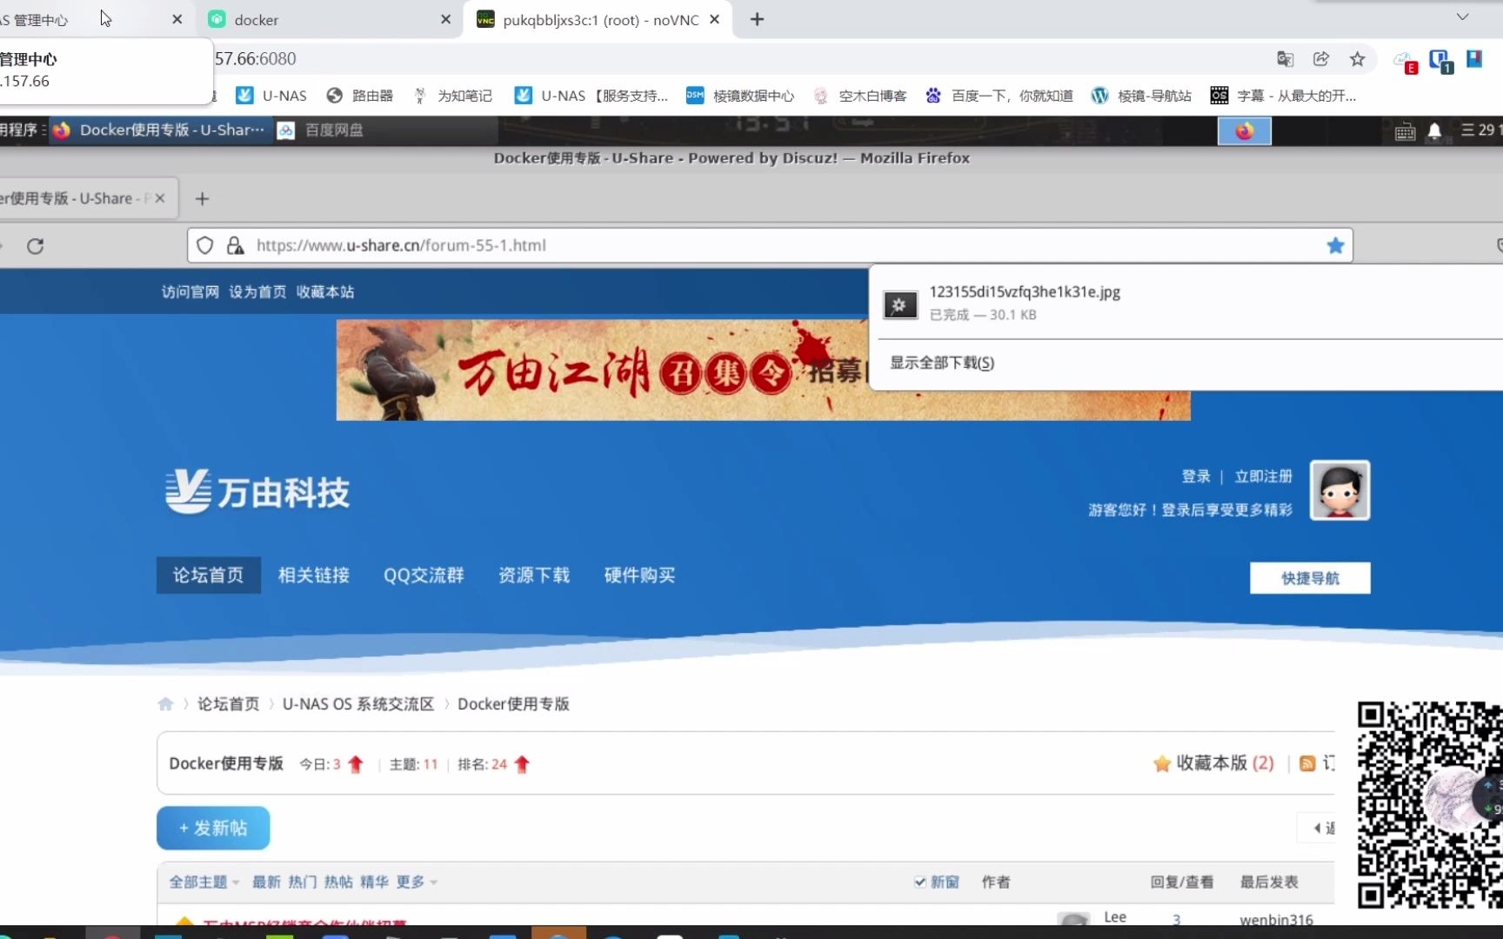Close the Firefox Docker使用专版 tab
1503x939 pixels.
160,198
